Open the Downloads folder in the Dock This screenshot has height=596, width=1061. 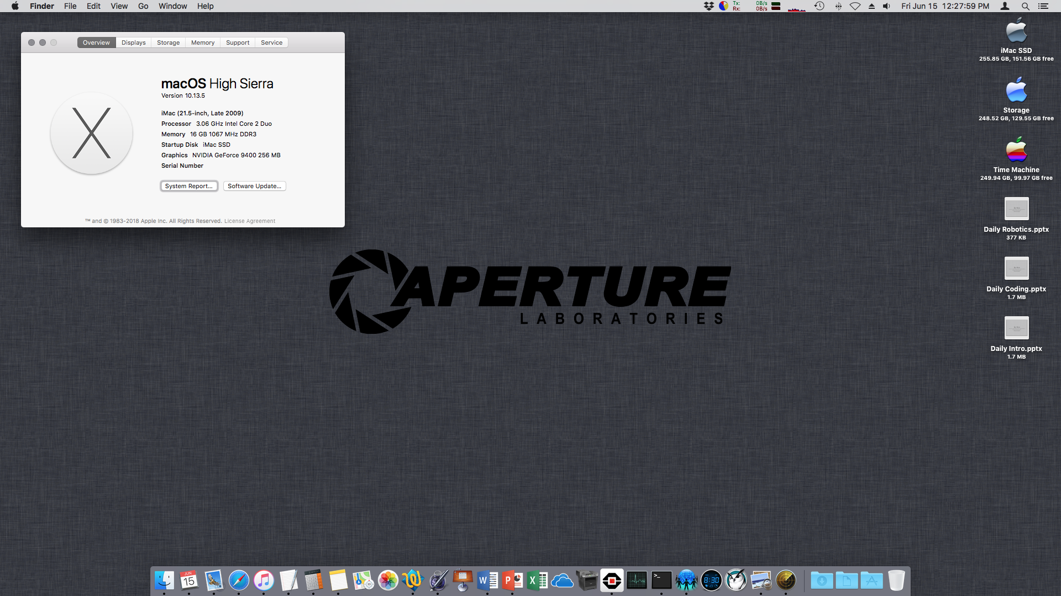822,581
